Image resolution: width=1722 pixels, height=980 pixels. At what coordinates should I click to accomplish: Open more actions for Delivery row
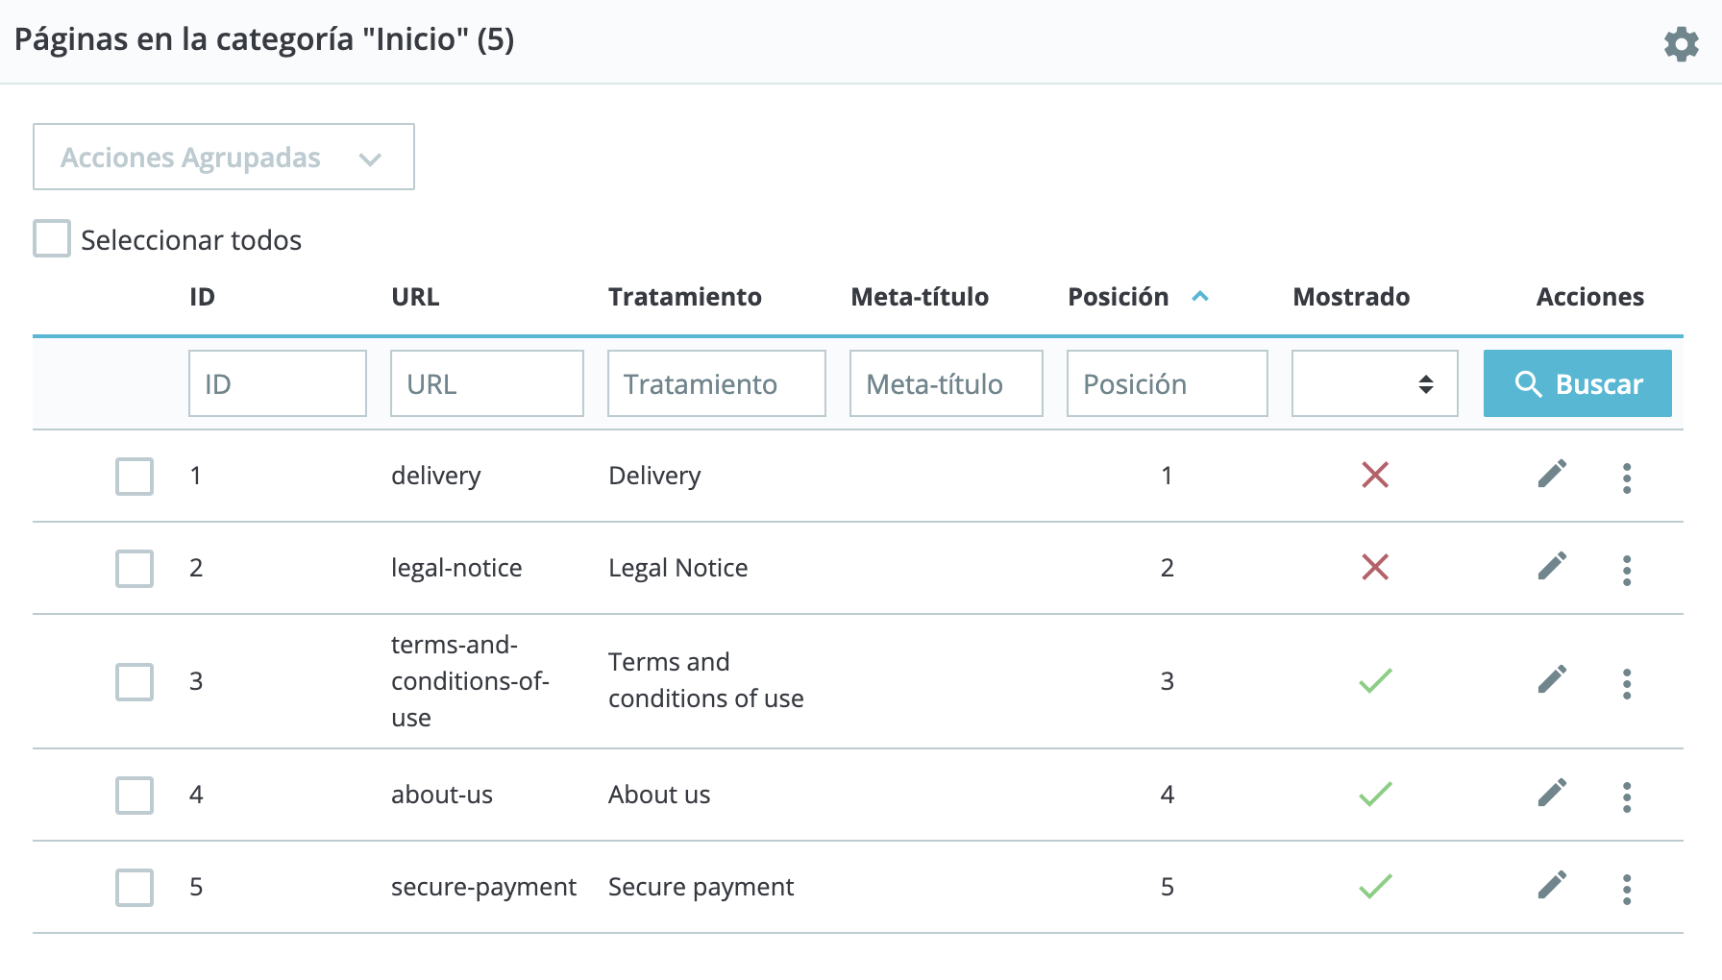click(1626, 478)
